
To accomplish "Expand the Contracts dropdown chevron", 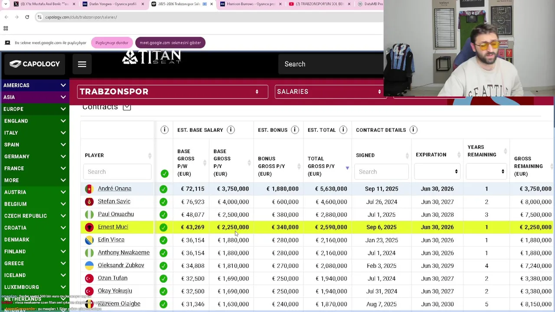I will point(127,107).
